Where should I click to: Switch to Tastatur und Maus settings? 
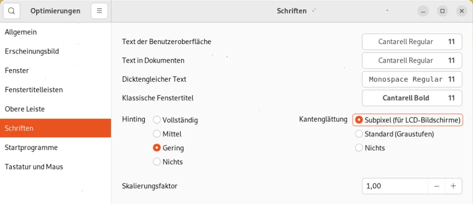click(x=34, y=166)
